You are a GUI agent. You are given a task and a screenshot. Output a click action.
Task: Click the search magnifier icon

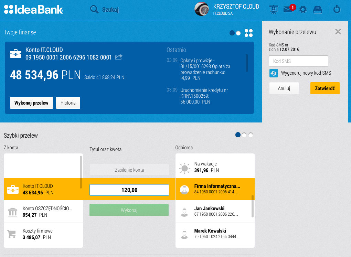[94, 9]
